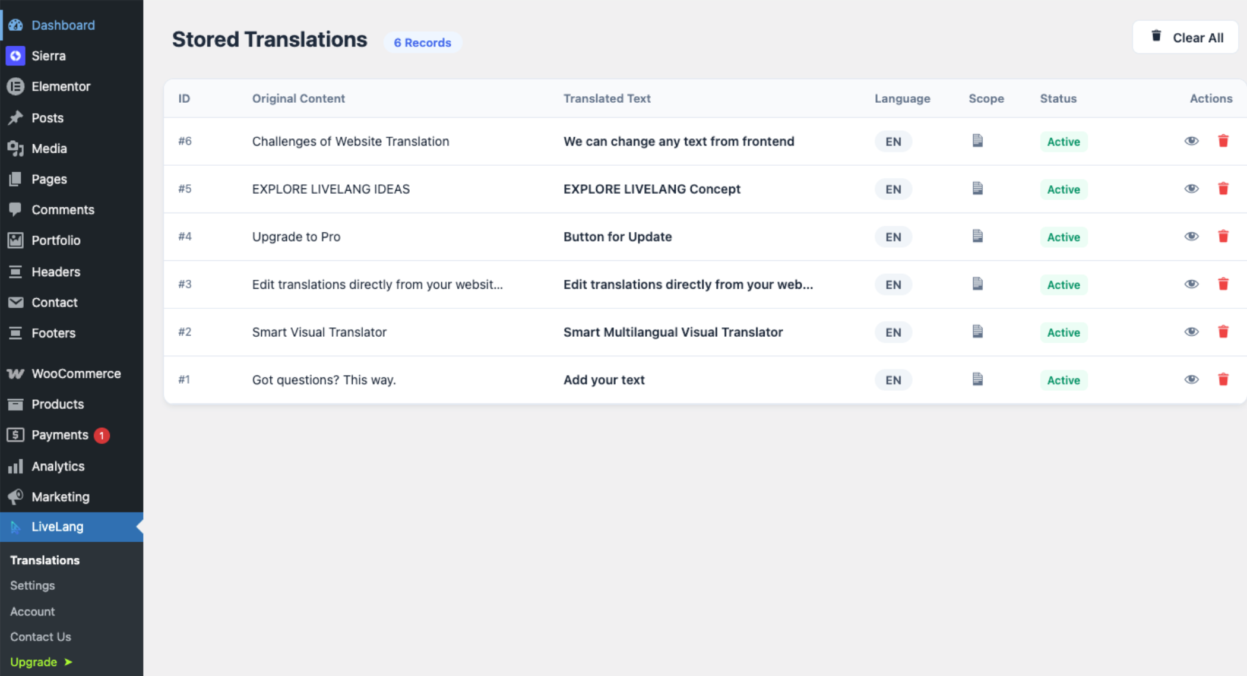Click the scope page icon in row #2
1247x676 pixels.
pos(977,331)
